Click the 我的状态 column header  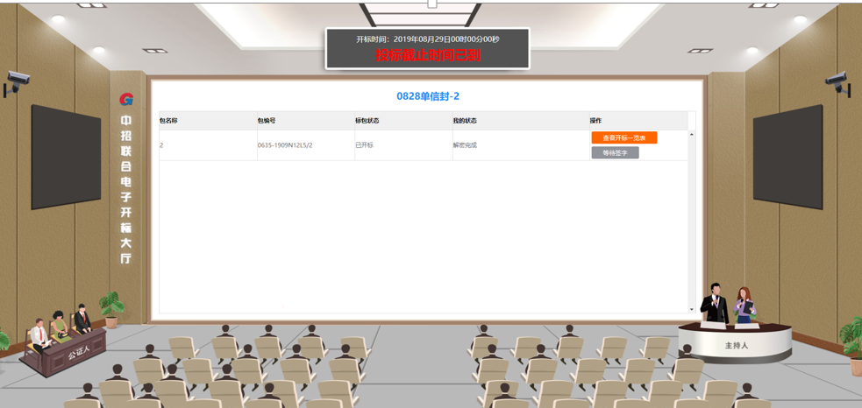(x=465, y=121)
